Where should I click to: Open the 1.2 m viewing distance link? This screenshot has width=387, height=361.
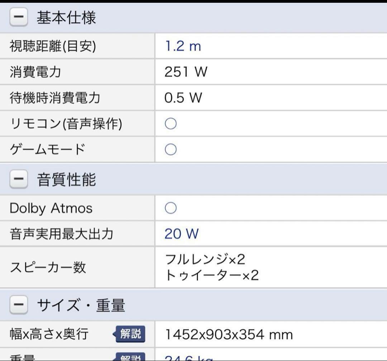(x=183, y=46)
